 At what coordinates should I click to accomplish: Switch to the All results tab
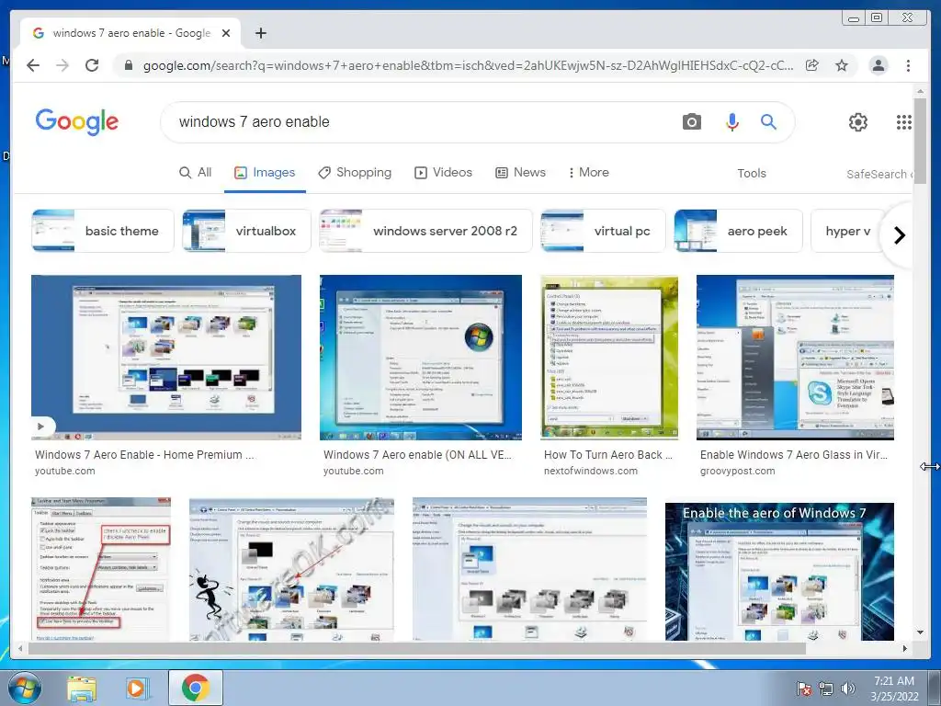click(x=196, y=172)
